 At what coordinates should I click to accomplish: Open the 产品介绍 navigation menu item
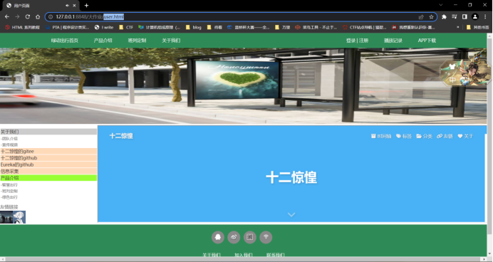pyautogui.click(x=103, y=41)
